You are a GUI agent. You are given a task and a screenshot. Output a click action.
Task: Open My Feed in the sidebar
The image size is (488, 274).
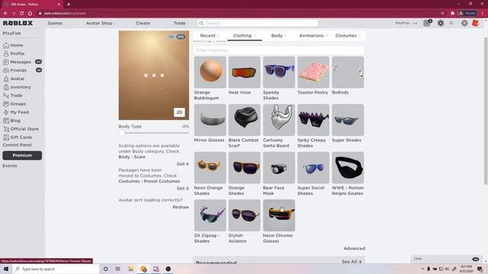pos(16,113)
